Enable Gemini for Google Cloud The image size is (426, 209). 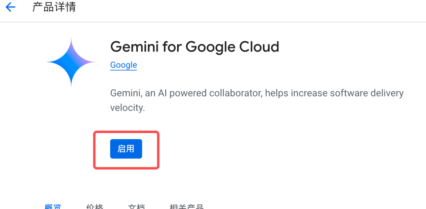pos(126,148)
